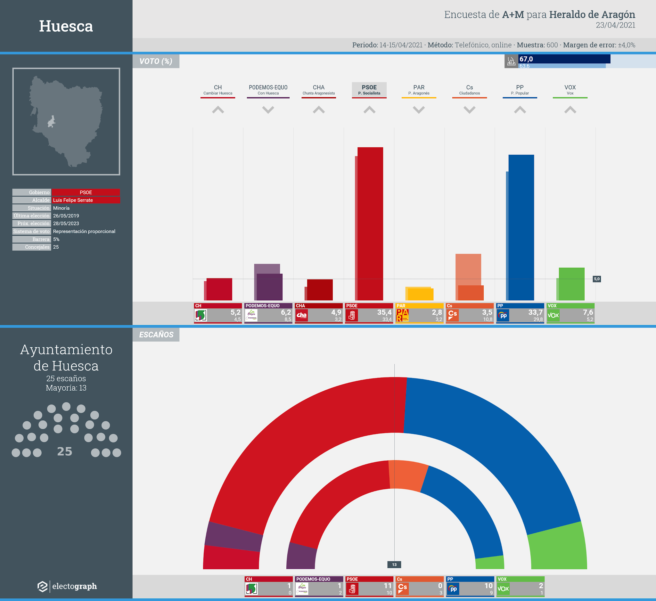Click the up chevron under PP

(x=520, y=110)
